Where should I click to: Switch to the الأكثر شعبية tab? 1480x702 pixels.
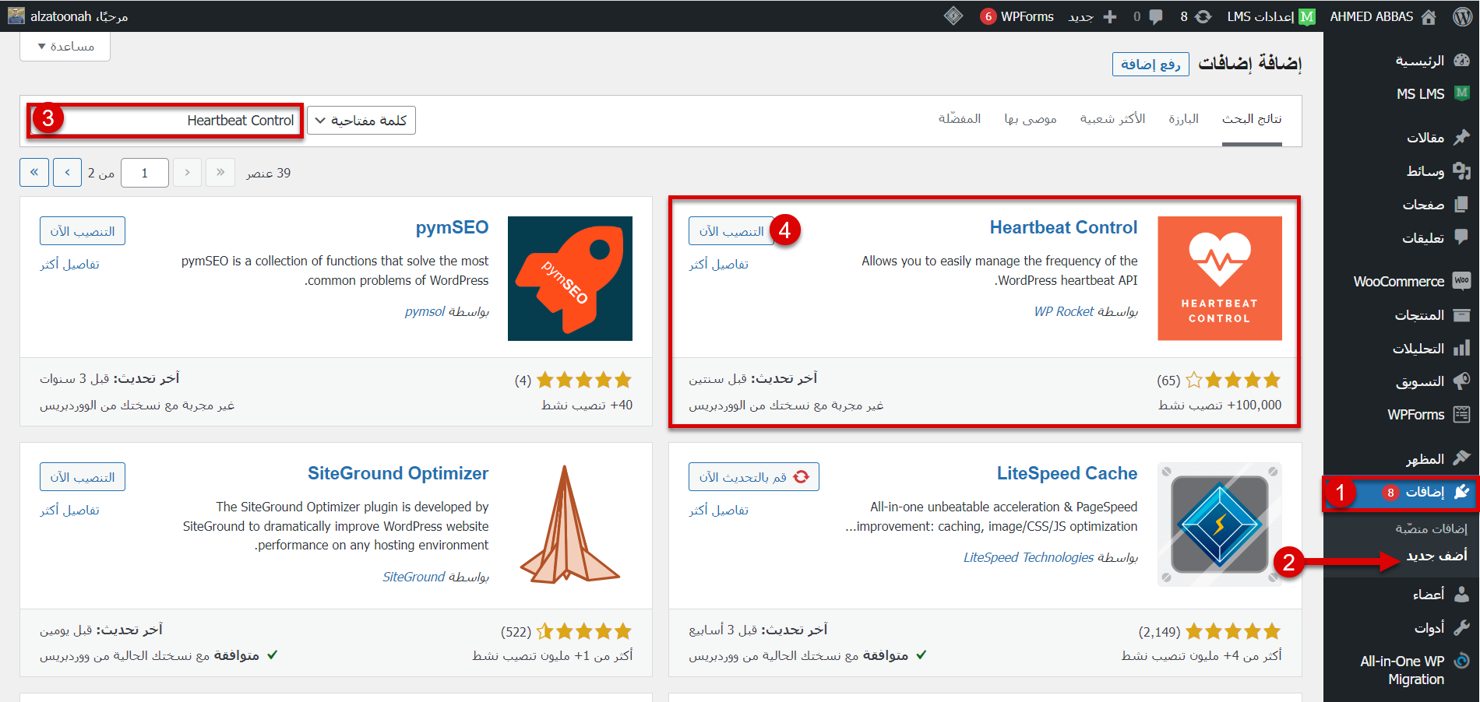click(1112, 119)
